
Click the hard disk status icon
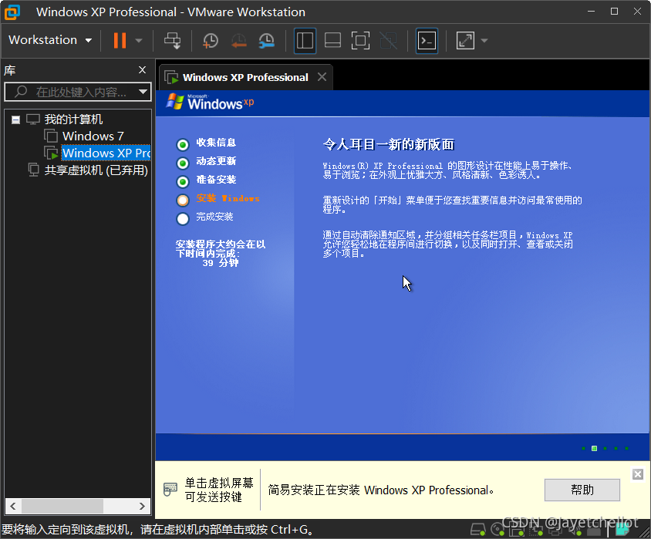(478, 530)
